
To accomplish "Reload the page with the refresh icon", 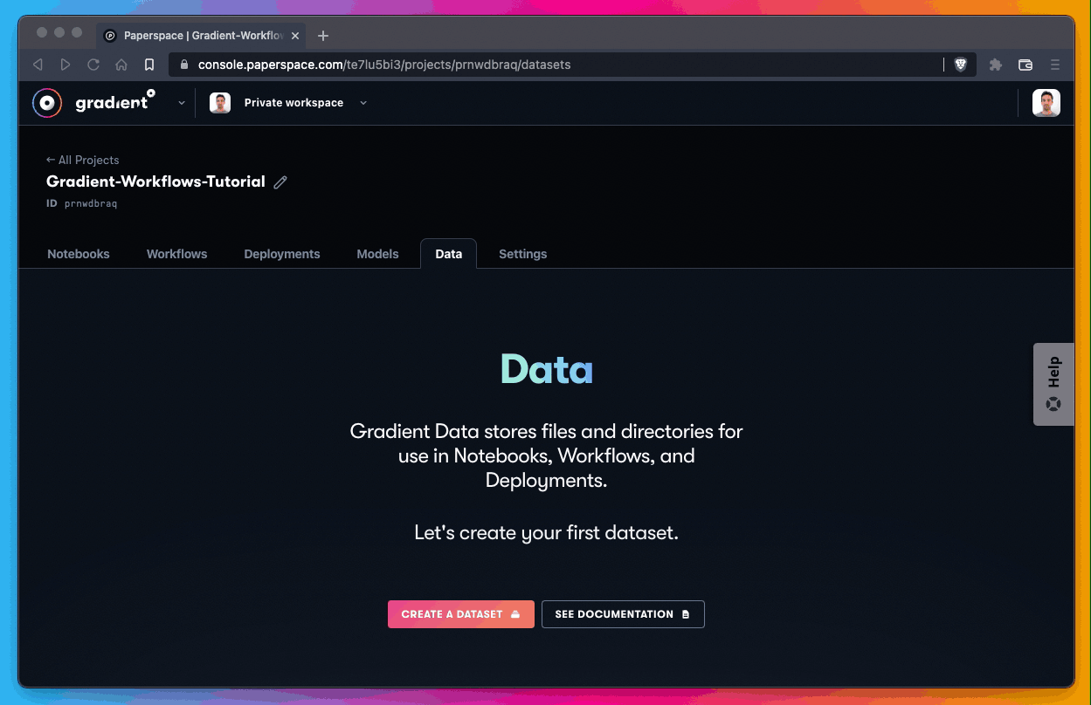I will tap(93, 64).
